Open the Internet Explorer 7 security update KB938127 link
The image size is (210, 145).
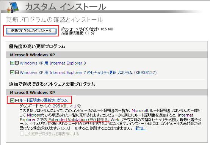pyautogui.click(x=88, y=72)
